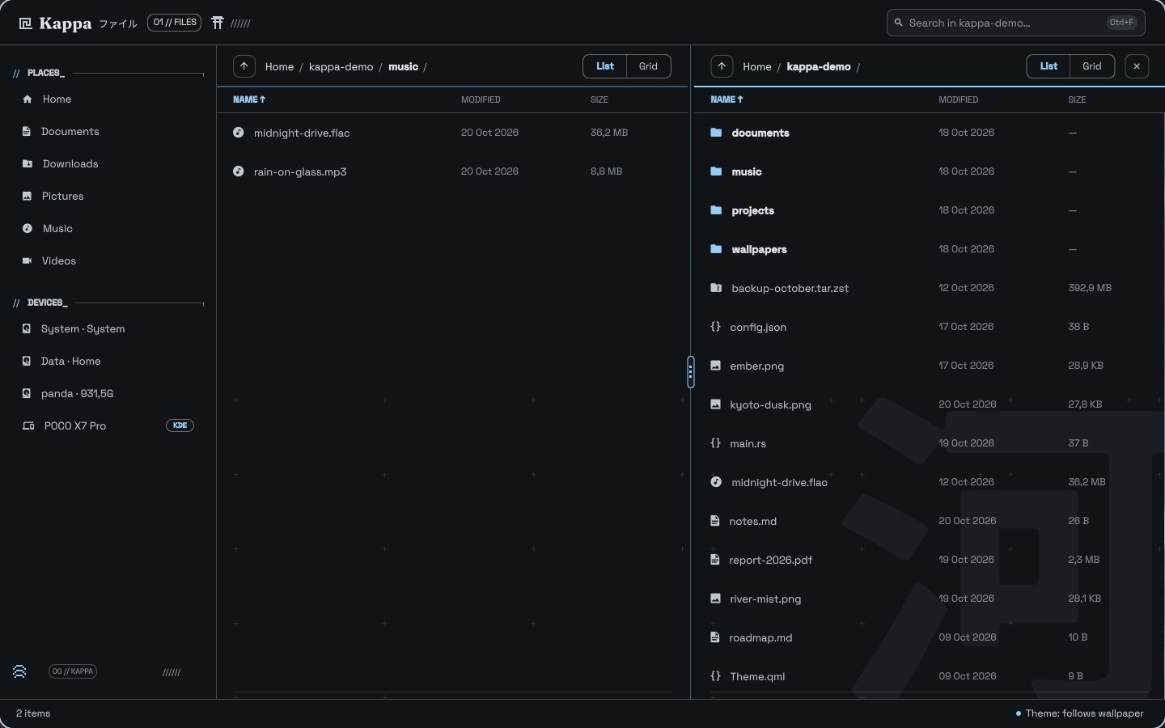The width and height of the screenshot is (1165, 728).
Task: Click the torii gate icon in header
Action: click(x=218, y=23)
